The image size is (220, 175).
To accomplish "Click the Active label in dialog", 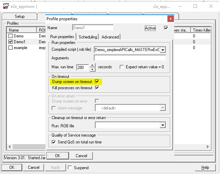I will 150,28.
